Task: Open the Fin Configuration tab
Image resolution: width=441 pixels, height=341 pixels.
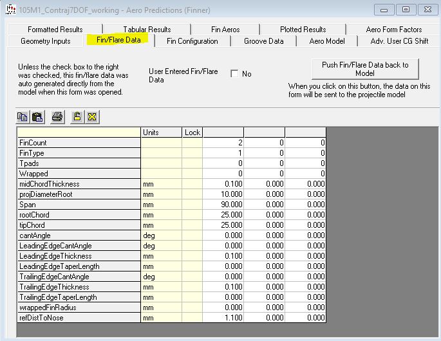Action: pyautogui.click(x=192, y=41)
